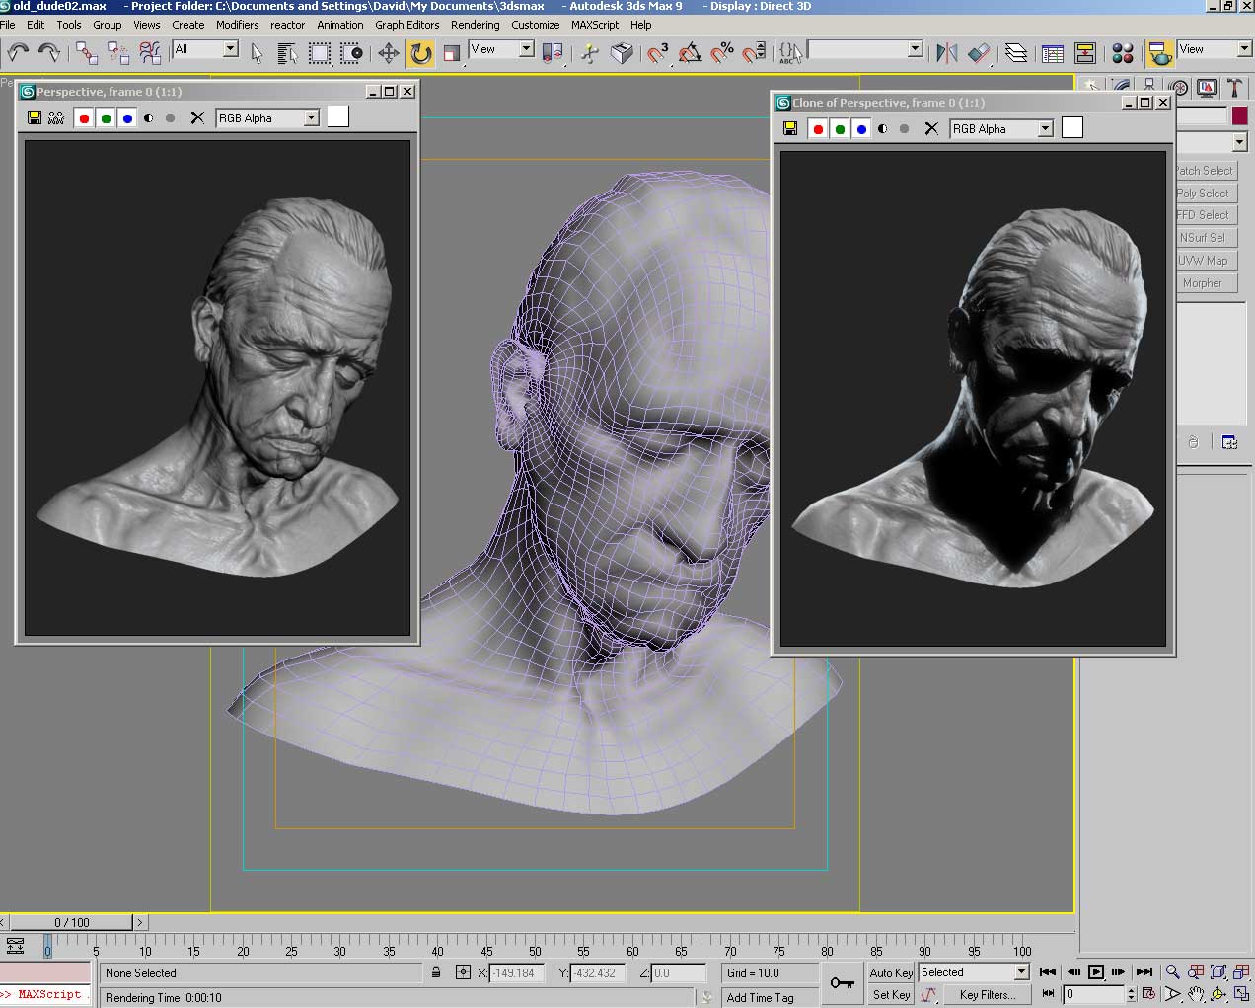The height and width of the screenshot is (1008, 1255).
Task: Toggle alpha channel display in Perspective window
Action: [x=149, y=118]
